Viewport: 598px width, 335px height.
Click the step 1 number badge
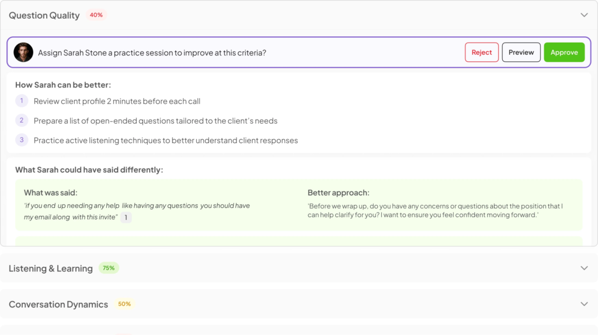[22, 101]
